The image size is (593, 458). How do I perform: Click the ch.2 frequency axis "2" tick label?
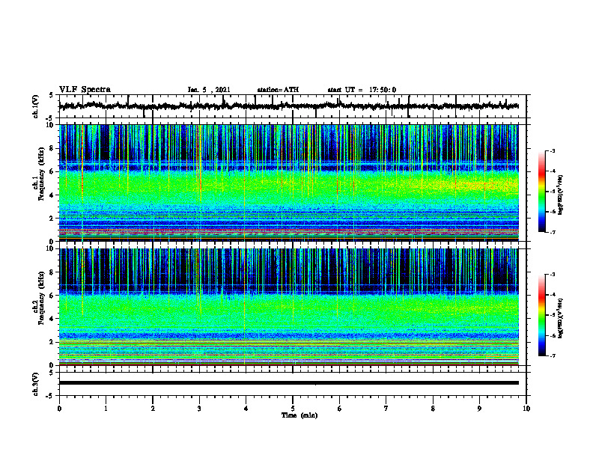coord(52,342)
